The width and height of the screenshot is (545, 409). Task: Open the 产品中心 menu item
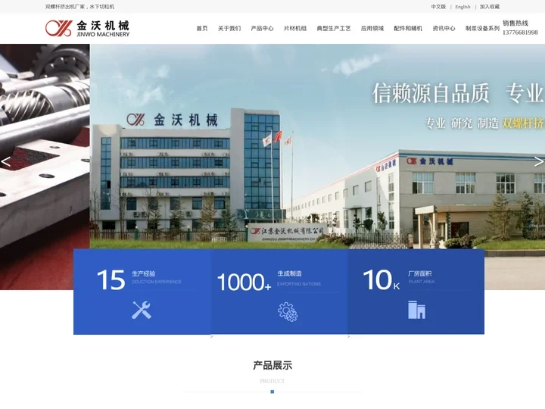263,29
